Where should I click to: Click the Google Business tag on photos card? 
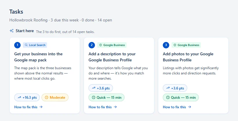tap(186, 45)
